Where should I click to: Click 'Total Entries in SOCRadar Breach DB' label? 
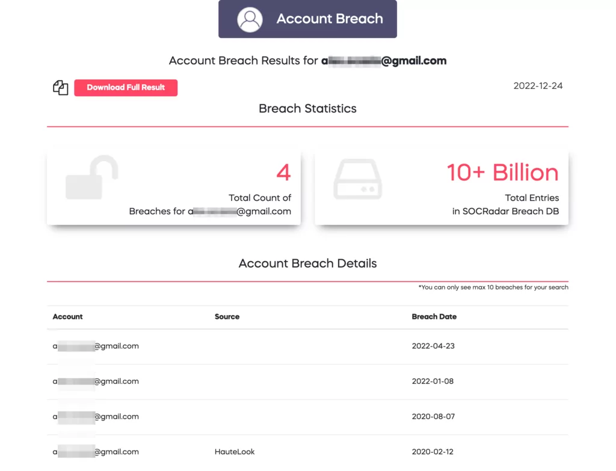click(505, 205)
